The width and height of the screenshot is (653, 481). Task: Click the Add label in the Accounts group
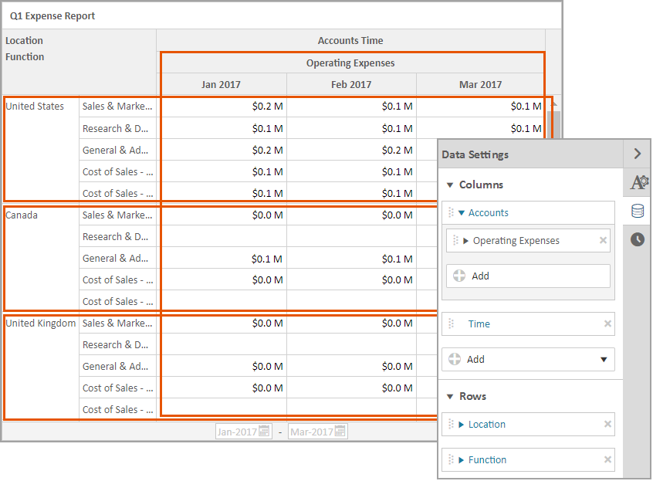tap(480, 276)
